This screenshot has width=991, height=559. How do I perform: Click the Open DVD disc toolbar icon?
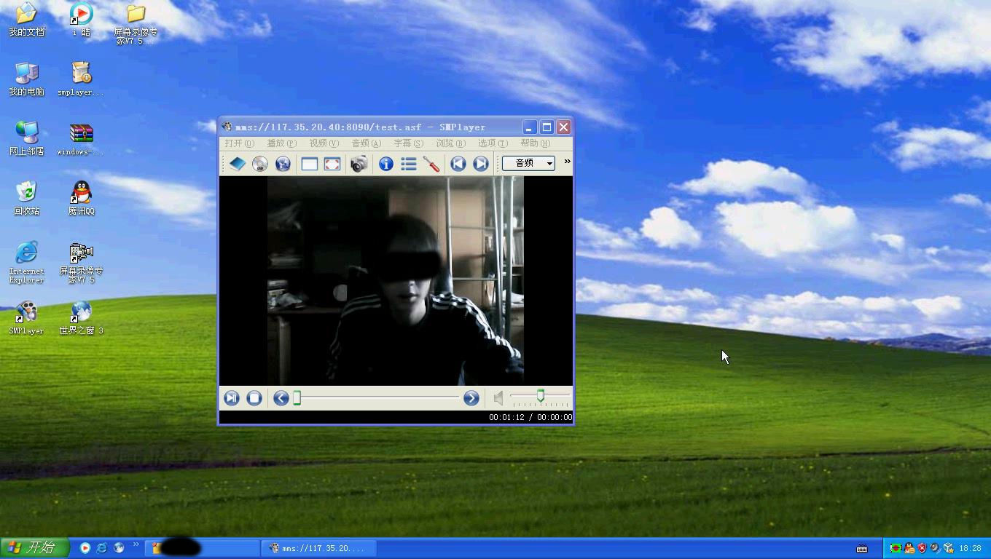260,164
